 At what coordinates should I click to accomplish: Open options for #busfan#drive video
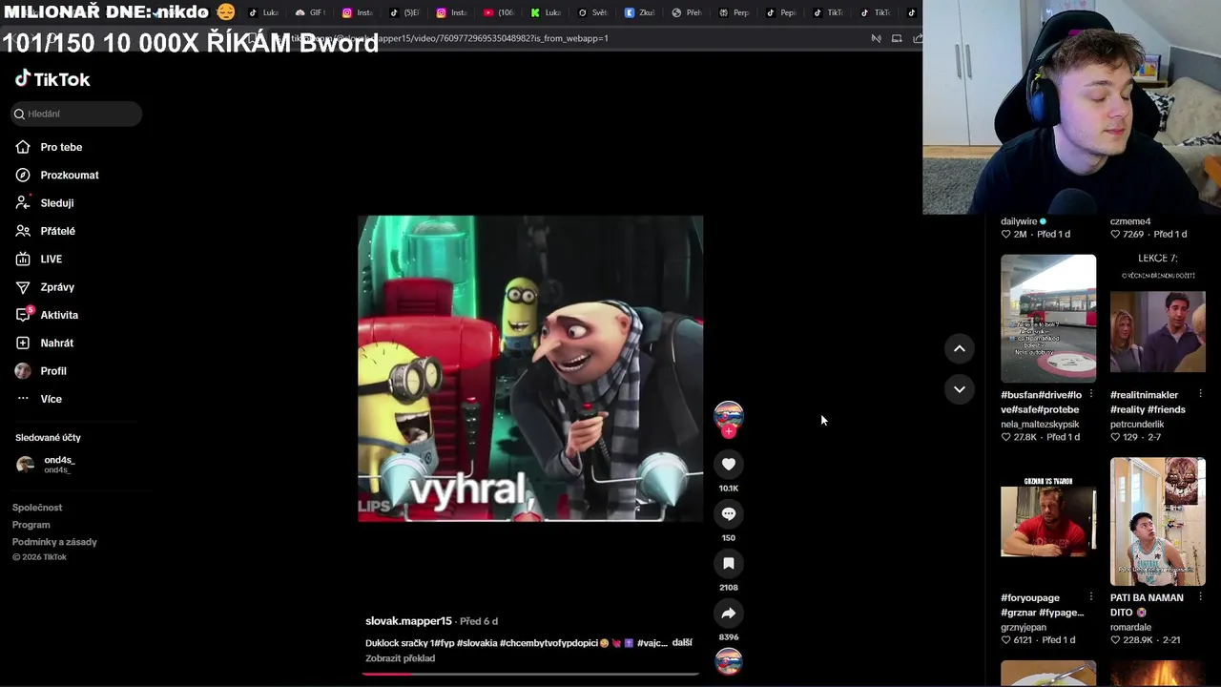(x=1090, y=394)
